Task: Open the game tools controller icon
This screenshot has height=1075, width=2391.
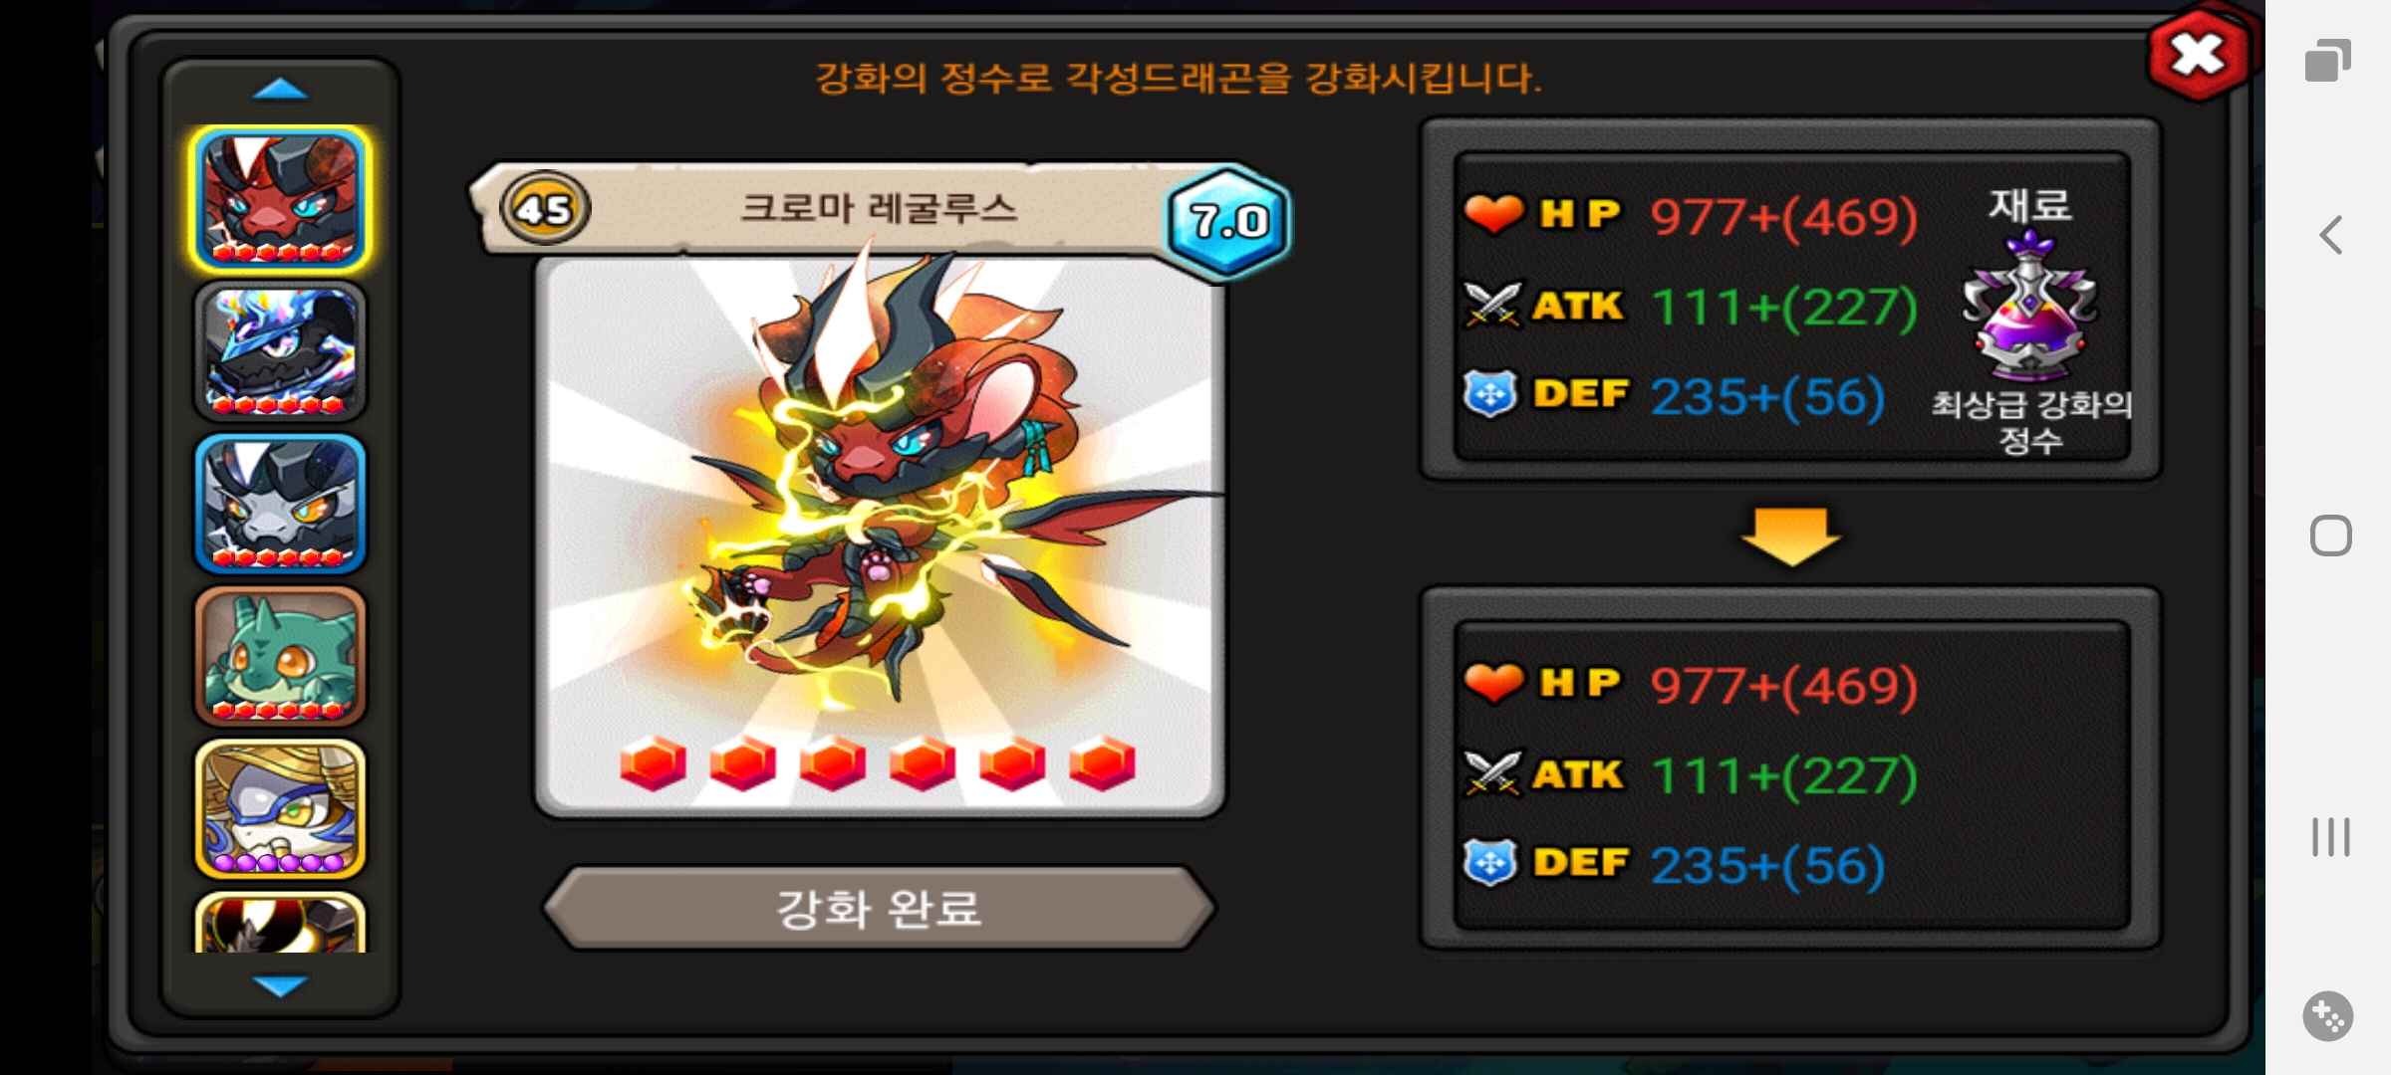Action: pyautogui.click(x=2328, y=1016)
